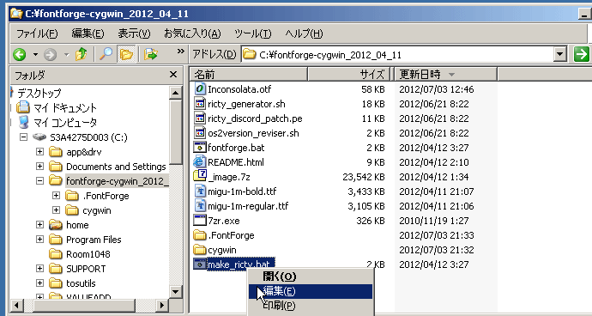Viewport: 592px width, 316px height.
Task: Click the Back navigation arrow icon
Action: [19, 55]
